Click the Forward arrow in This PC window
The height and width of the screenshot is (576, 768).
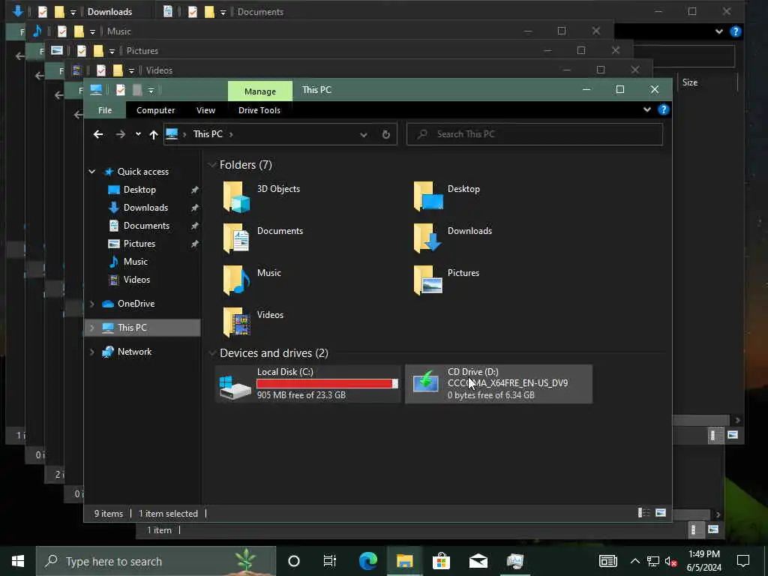(x=120, y=134)
